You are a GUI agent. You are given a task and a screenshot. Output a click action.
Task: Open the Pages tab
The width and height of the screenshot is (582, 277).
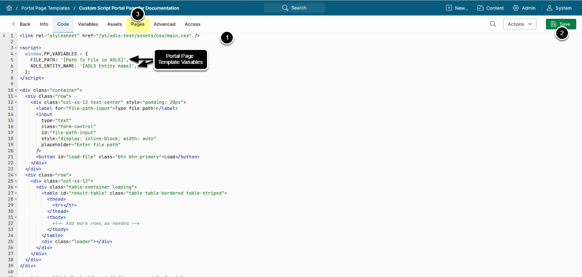[138, 24]
